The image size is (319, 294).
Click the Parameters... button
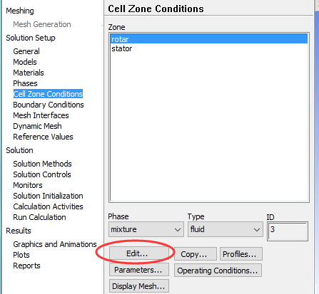(x=139, y=270)
